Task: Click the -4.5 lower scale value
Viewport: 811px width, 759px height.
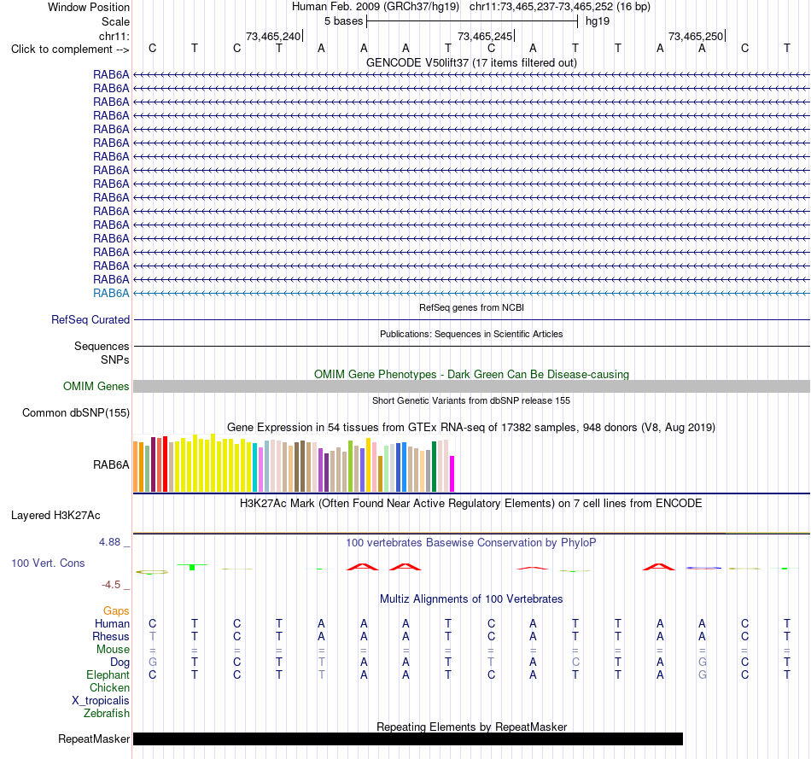Action: tap(111, 585)
